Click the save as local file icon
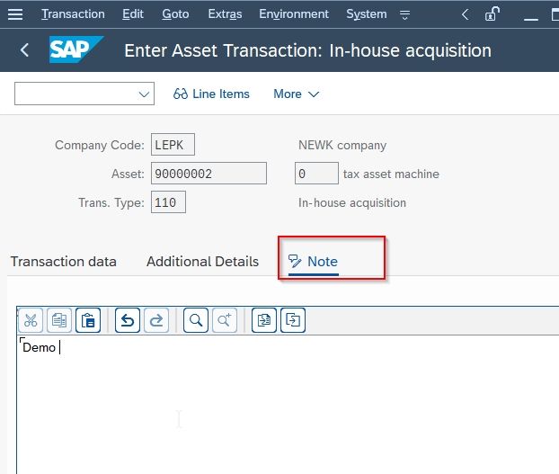 (x=293, y=320)
